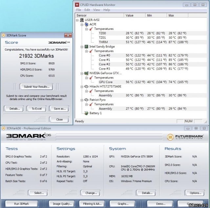Open the Graphs button

point(123,204)
